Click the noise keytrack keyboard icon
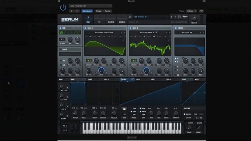Viewport: 251px width, 141px height. coord(64,65)
